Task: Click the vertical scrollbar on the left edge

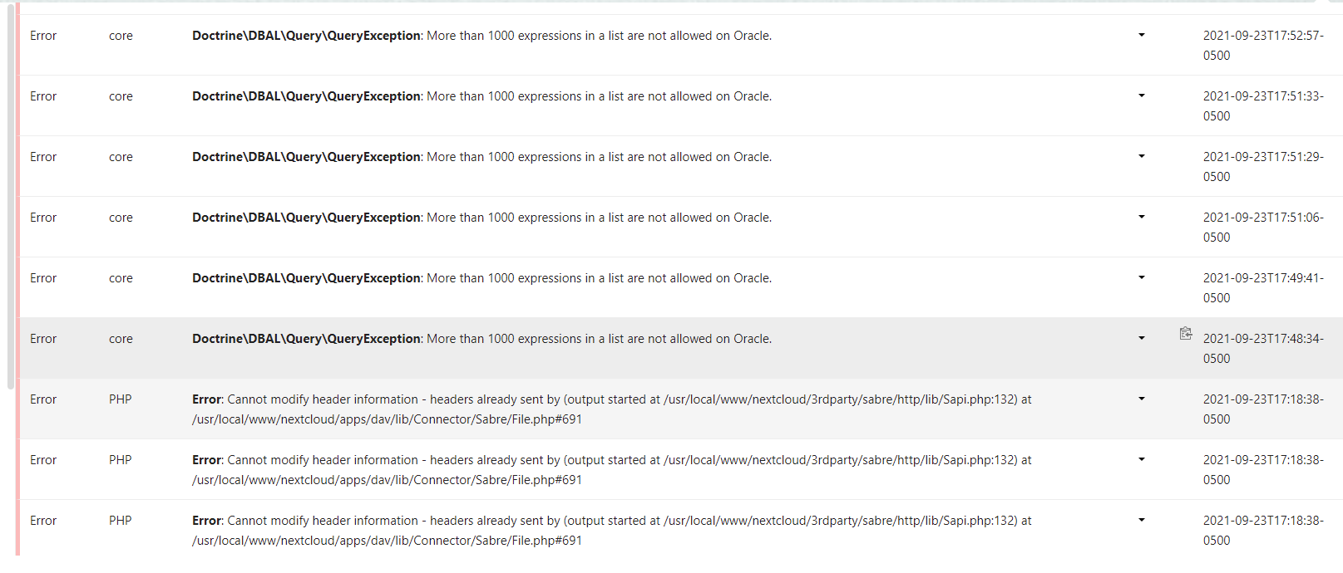Action: (11, 195)
